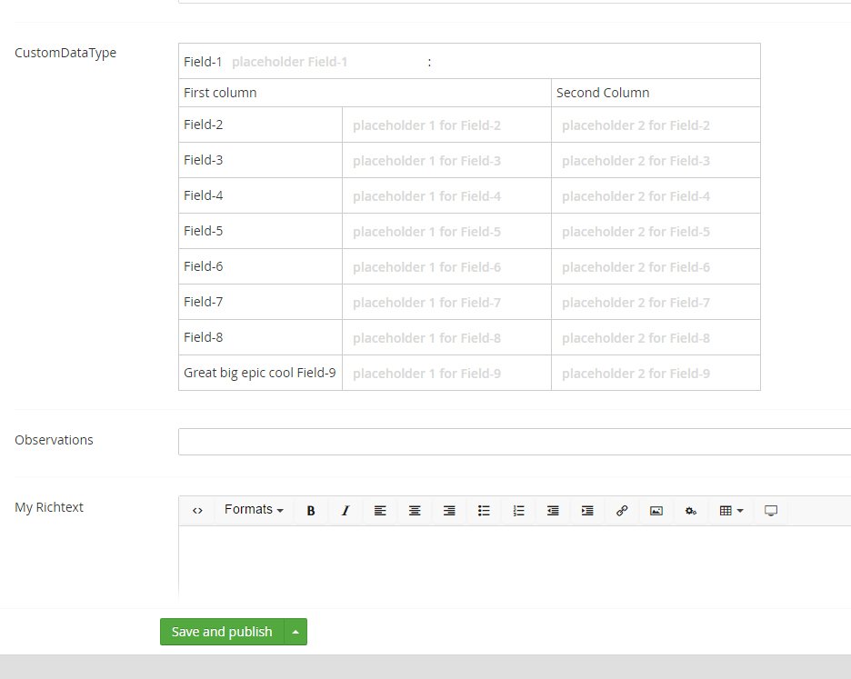Focus placeholder 1 for Field-7 input
The height and width of the screenshot is (679, 851).
(x=446, y=303)
